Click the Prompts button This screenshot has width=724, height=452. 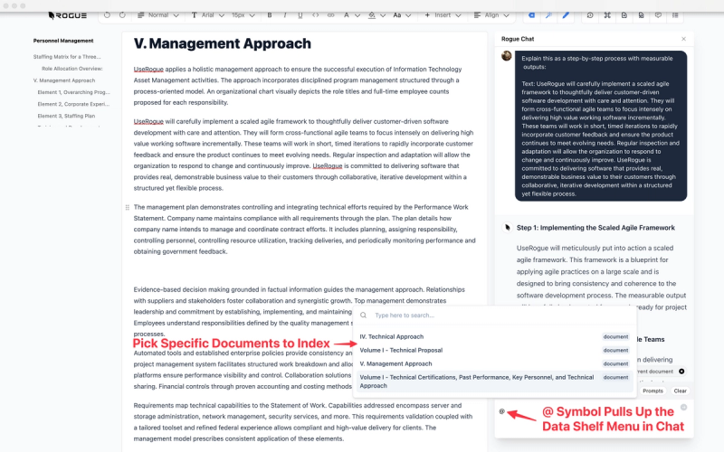[653, 391]
